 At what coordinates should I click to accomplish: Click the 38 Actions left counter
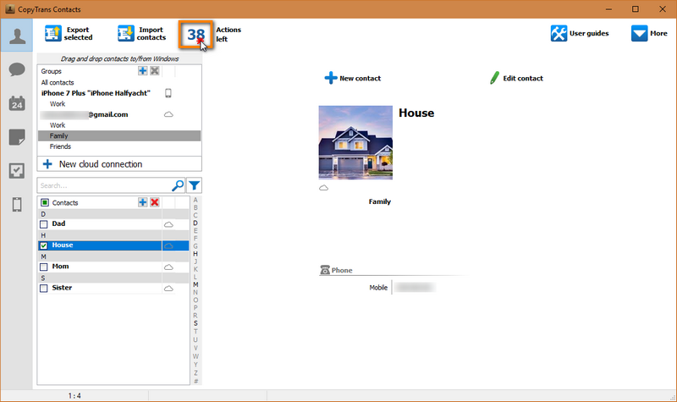pyautogui.click(x=196, y=34)
